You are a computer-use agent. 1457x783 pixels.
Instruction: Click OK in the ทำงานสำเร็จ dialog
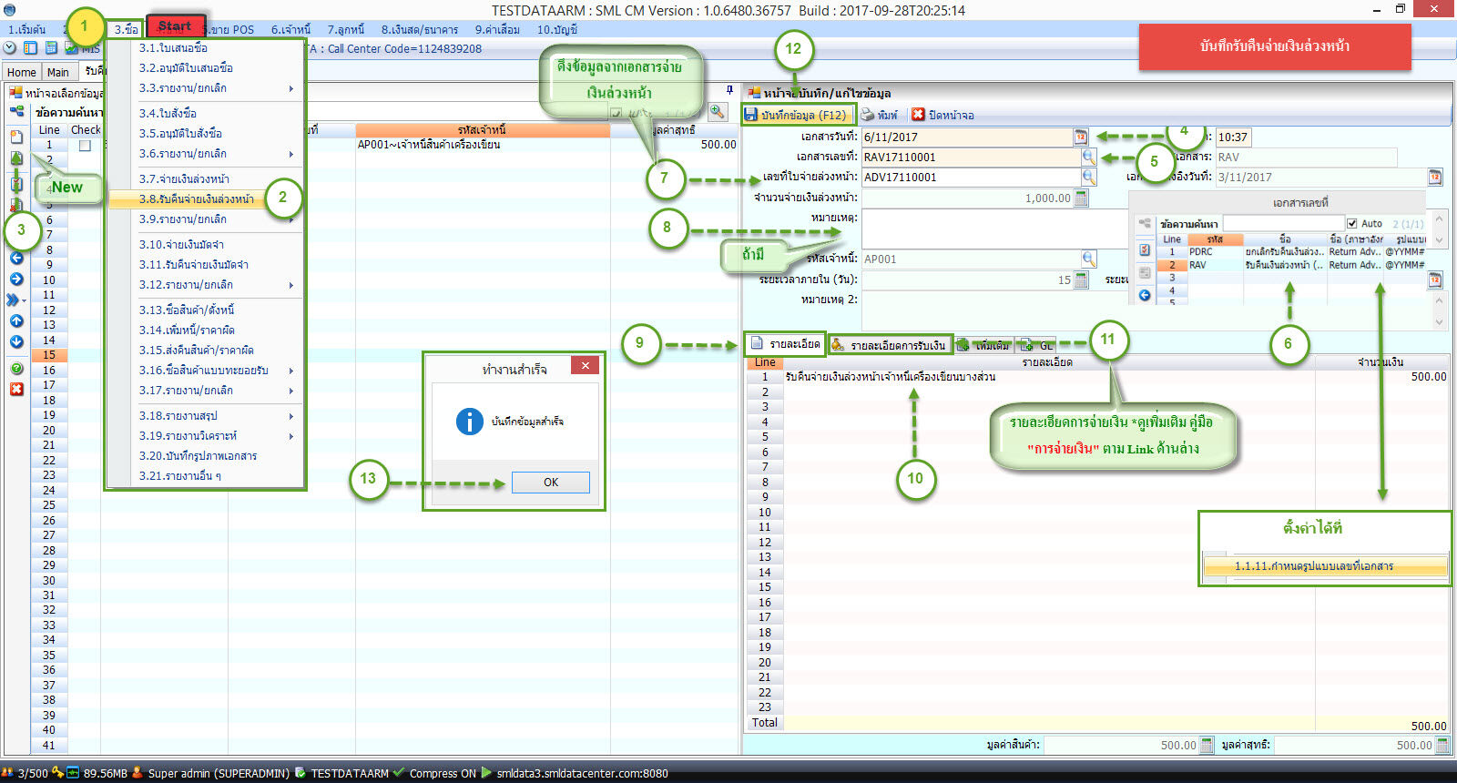tap(551, 483)
